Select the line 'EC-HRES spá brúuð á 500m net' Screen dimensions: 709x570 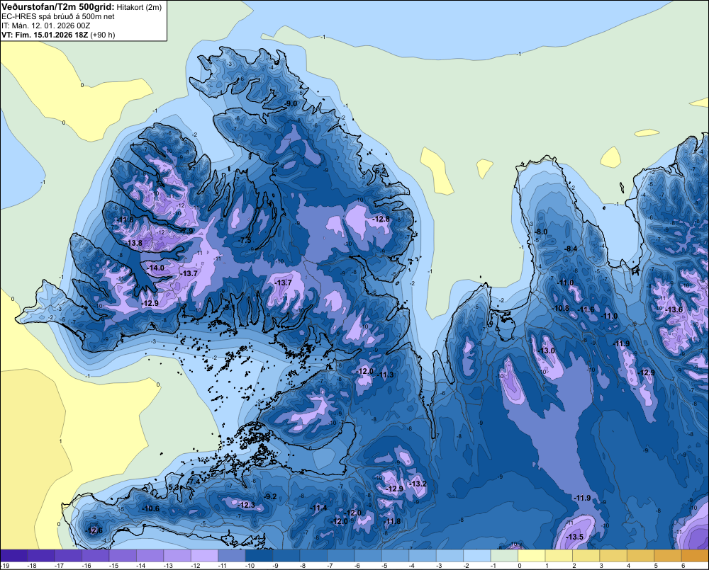[58, 17]
